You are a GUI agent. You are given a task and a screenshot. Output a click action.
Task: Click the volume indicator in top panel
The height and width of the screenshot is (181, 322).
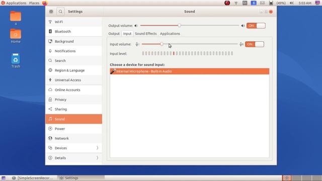point(292,3)
